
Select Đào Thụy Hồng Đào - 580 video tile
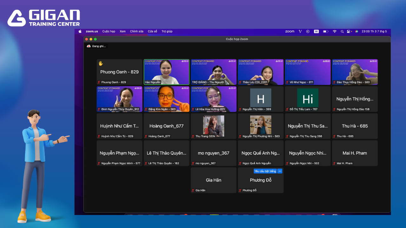click(x=355, y=72)
